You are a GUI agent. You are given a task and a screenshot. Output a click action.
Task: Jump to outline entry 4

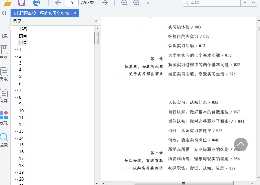point(20,70)
